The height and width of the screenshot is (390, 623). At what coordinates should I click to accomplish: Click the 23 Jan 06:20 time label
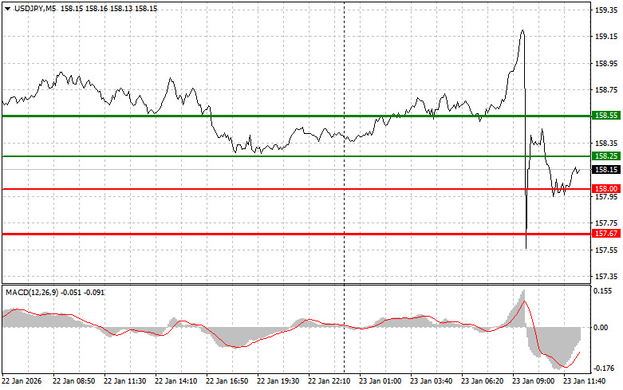[x=483, y=381]
